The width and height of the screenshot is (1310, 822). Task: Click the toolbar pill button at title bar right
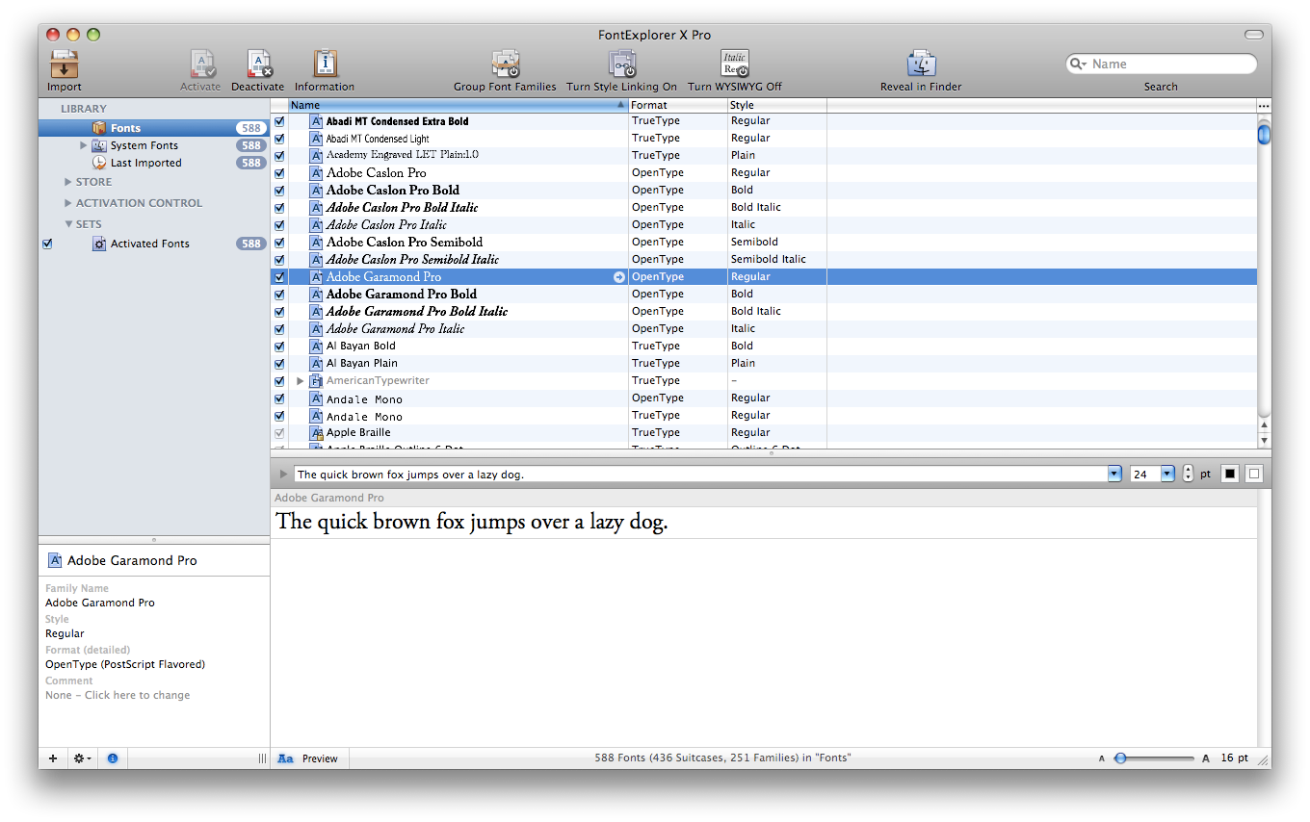click(x=1253, y=35)
